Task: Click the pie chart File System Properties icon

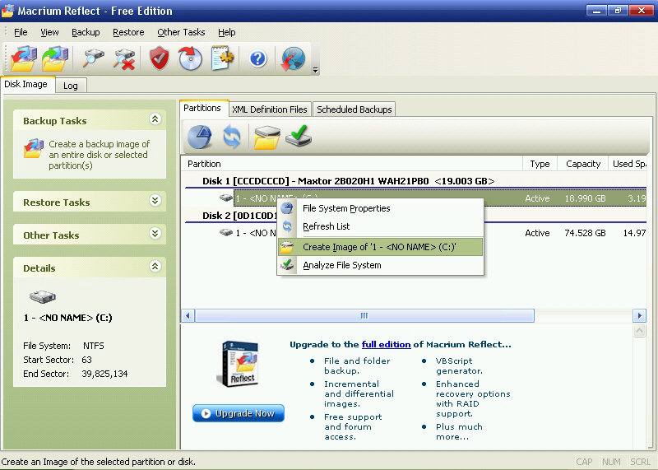Action: 199,137
